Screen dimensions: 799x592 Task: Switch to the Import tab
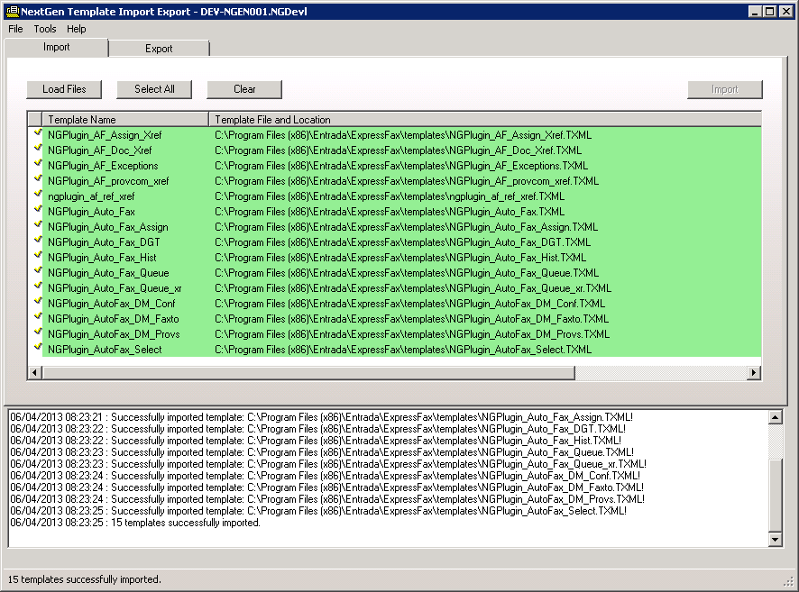pos(56,47)
